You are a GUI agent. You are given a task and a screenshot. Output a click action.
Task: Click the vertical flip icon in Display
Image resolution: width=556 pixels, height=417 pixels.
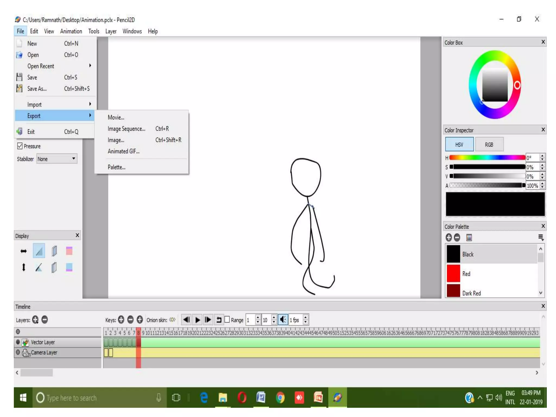(x=24, y=267)
